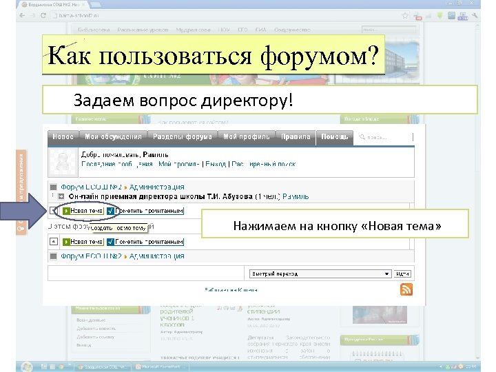
Task: Open the Правила tab
Action: tap(296, 136)
